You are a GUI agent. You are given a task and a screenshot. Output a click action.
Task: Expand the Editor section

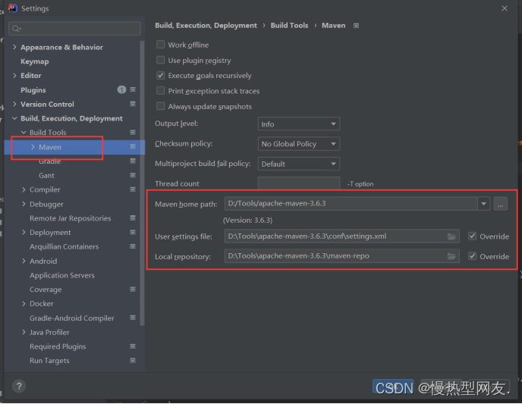click(14, 76)
